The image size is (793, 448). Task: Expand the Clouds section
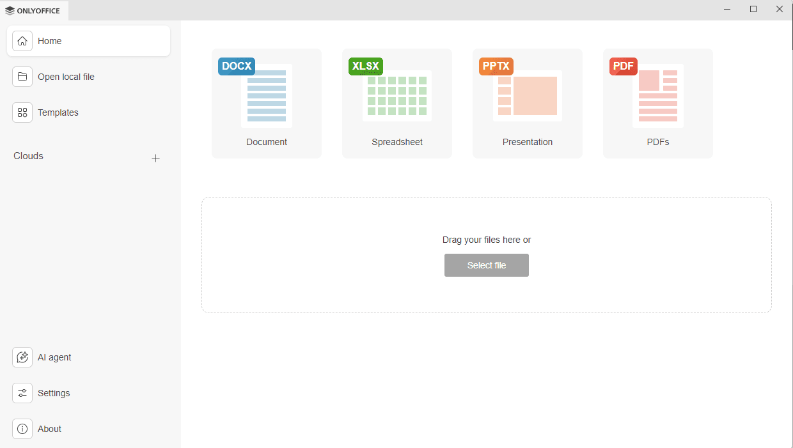27,155
